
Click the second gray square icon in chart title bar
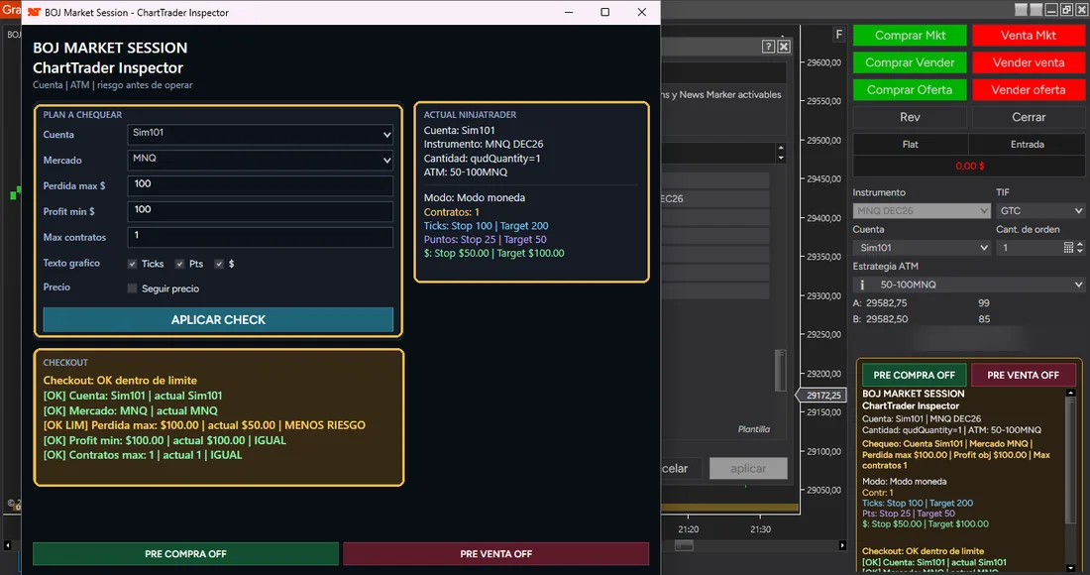pyautogui.click(x=1036, y=10)
